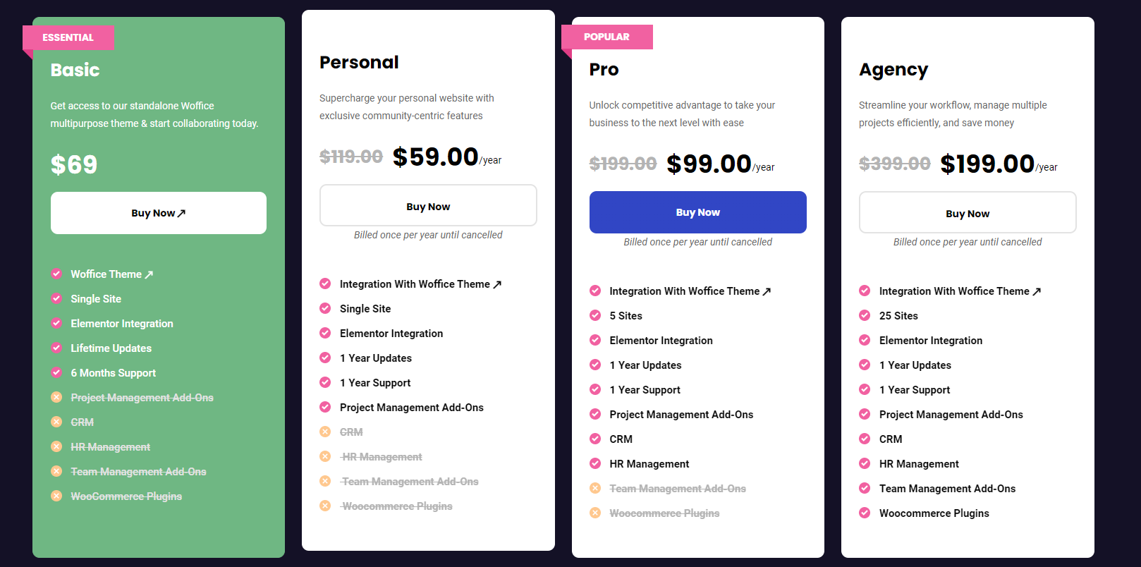This screenshot has width=1141, height=567.
Task: Open Integration With Woffice Theme in Agency
Action: click(x=960, y=291)
